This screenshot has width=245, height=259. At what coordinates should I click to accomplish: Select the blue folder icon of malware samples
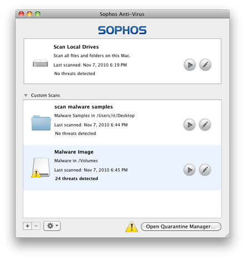[41, 123]
